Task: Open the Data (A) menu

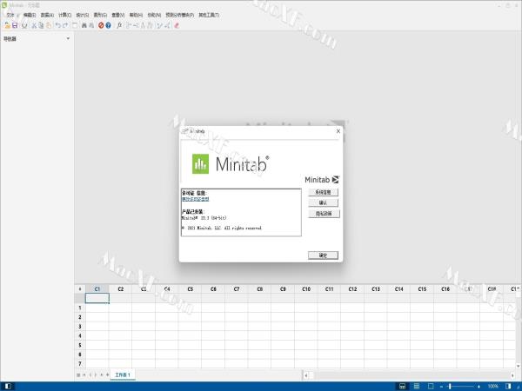Action: (47, 15)
